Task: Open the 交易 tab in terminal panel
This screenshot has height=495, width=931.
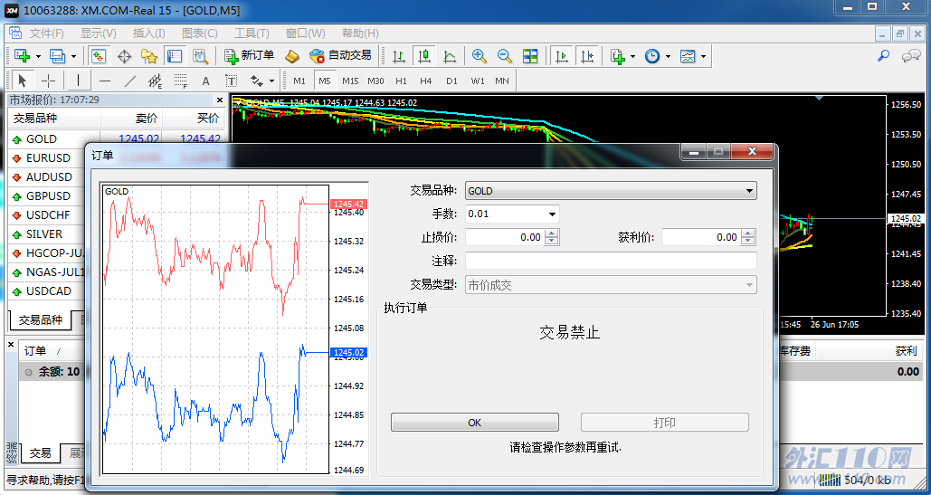Action: tap(41, 453)
